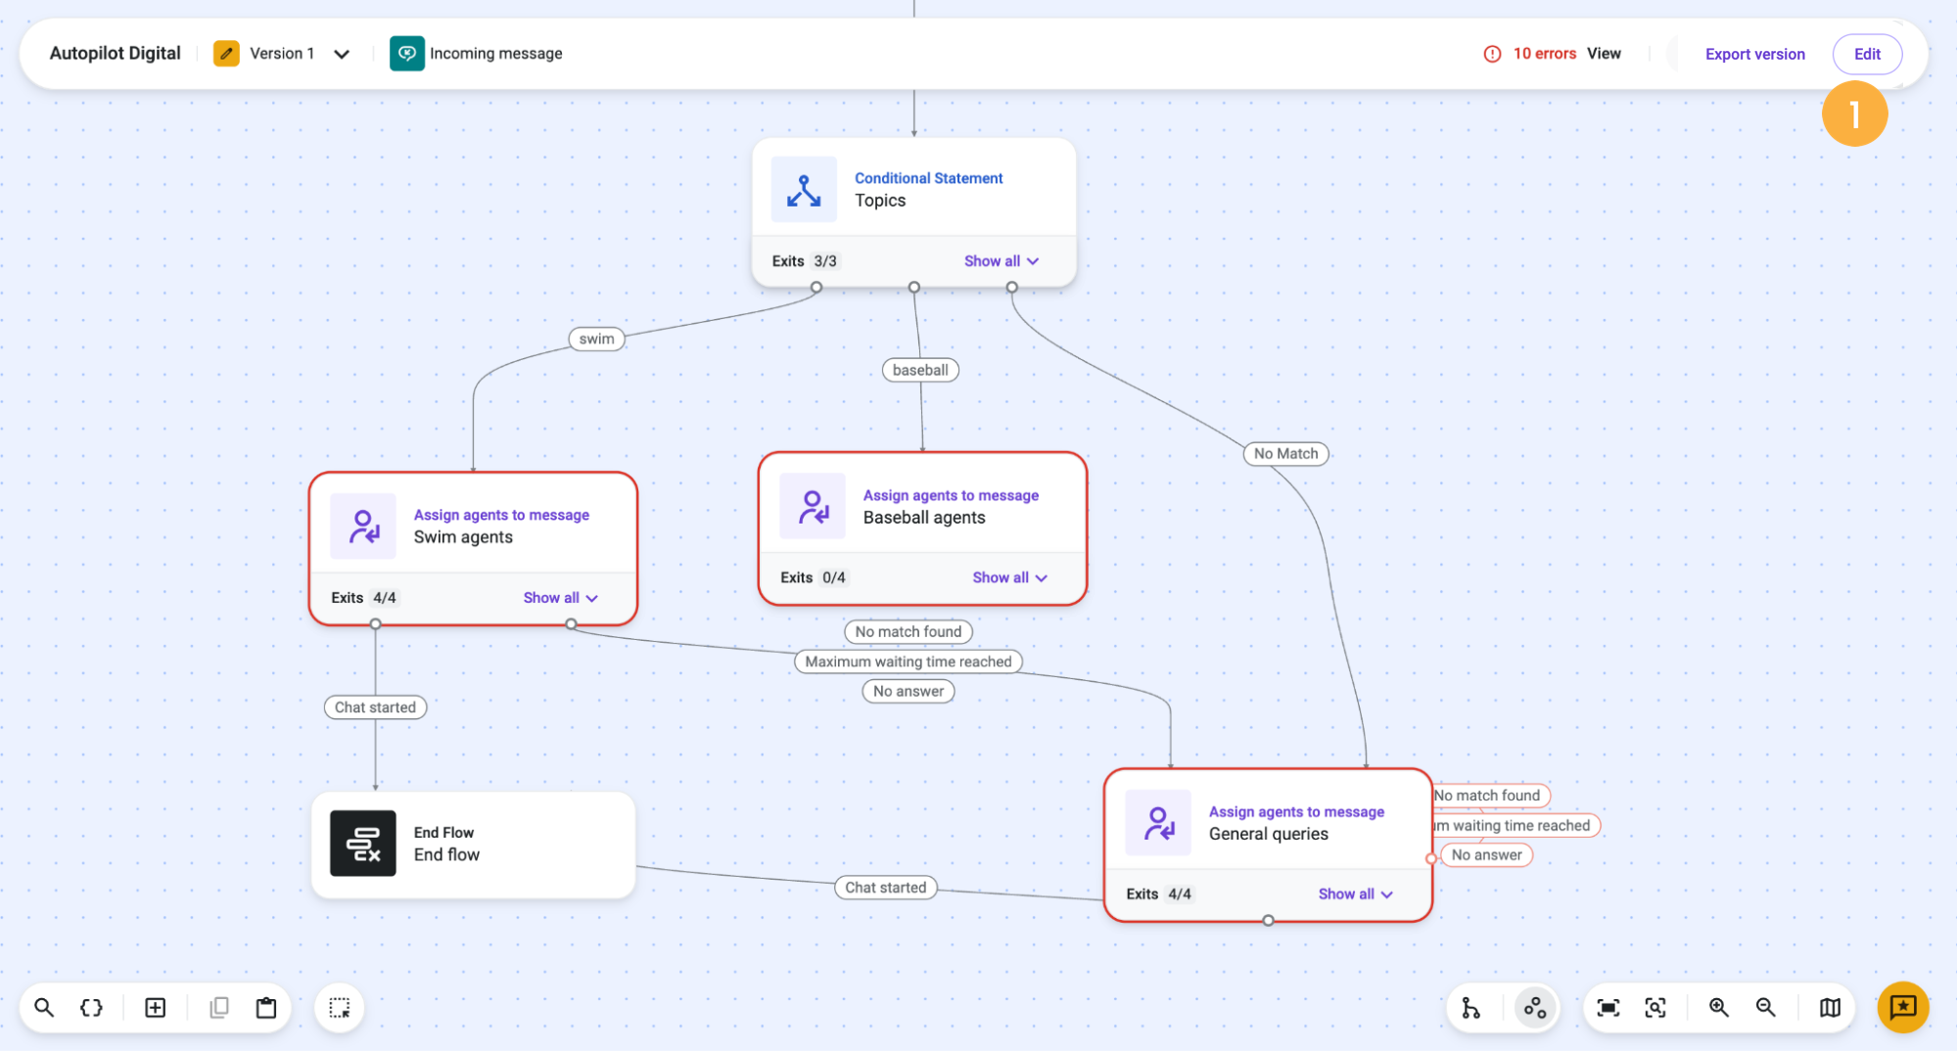Click Chat started label beside End flow

point(885,887)
